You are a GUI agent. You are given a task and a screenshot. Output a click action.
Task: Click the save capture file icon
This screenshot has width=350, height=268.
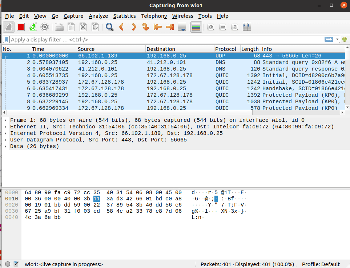coord(71,27)
